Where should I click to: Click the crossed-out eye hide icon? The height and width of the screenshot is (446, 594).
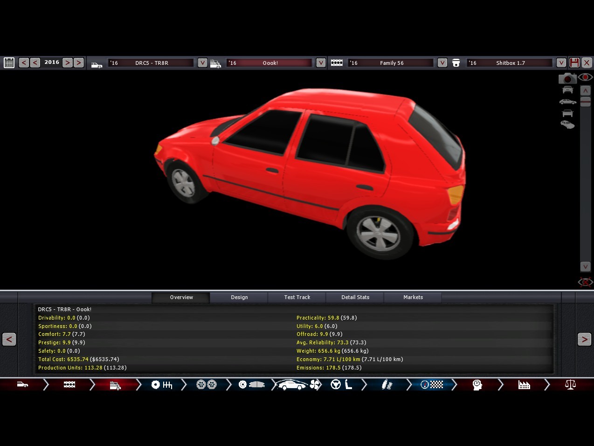(x=585, y=282)
